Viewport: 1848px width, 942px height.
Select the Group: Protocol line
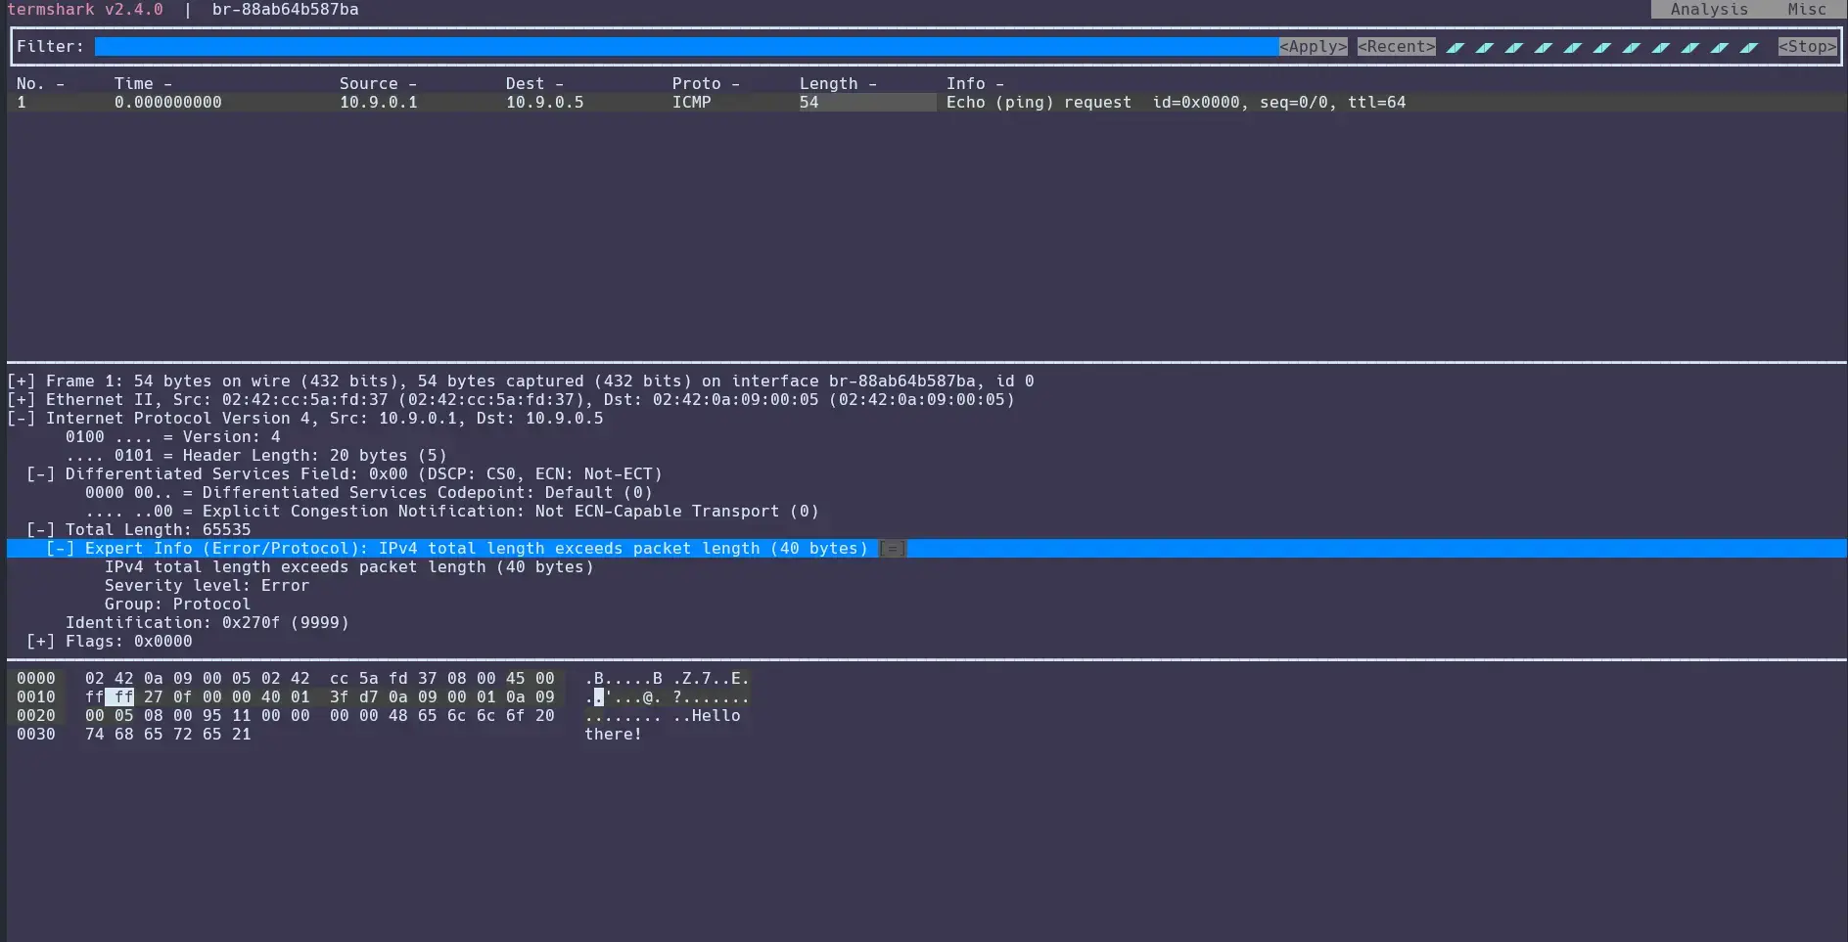[x=177, y=605]
